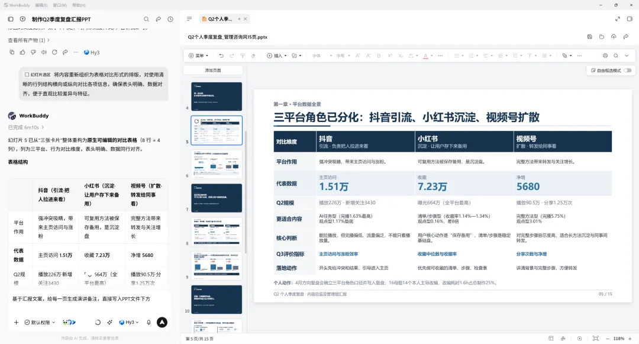Open the font color dropdown arrow

(x=431, y=56)
